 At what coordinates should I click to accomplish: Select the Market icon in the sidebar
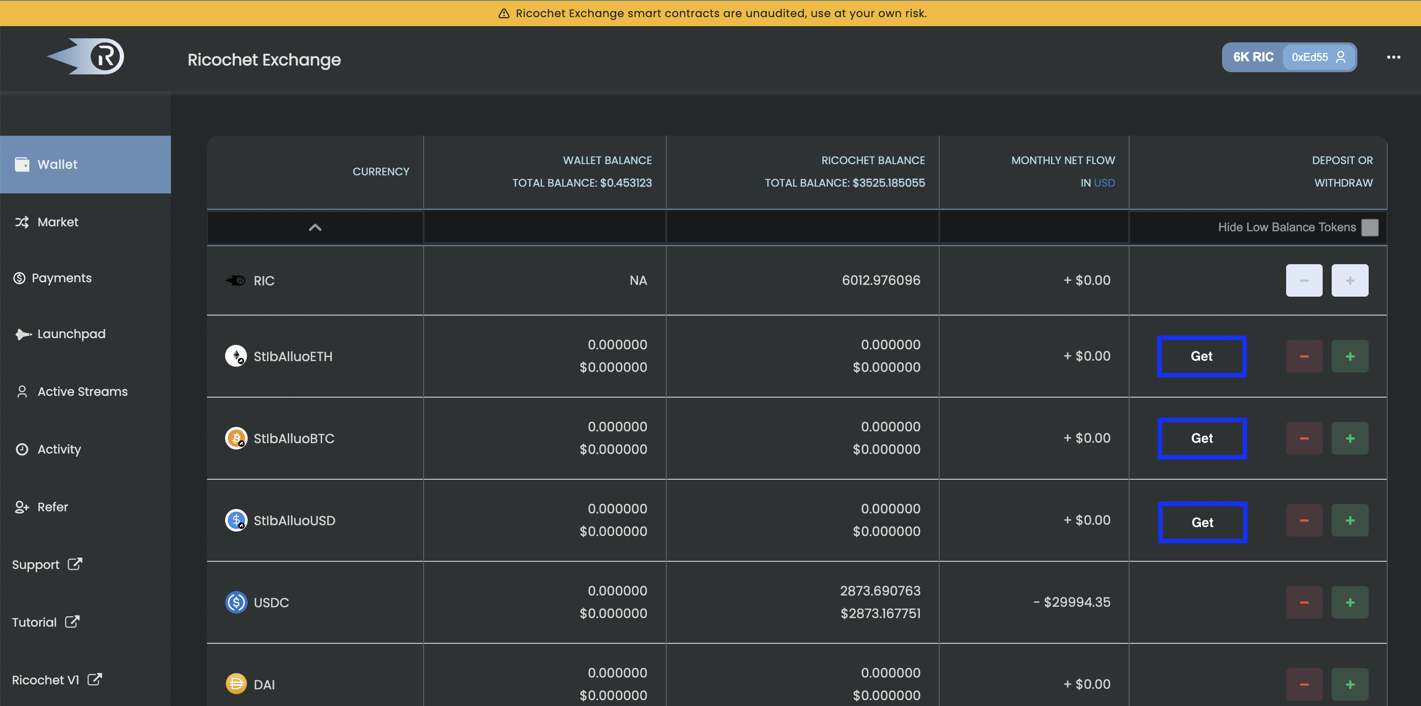22,221
